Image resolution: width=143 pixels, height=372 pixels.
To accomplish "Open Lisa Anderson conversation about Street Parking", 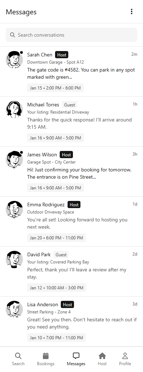I will click(71, 321).
